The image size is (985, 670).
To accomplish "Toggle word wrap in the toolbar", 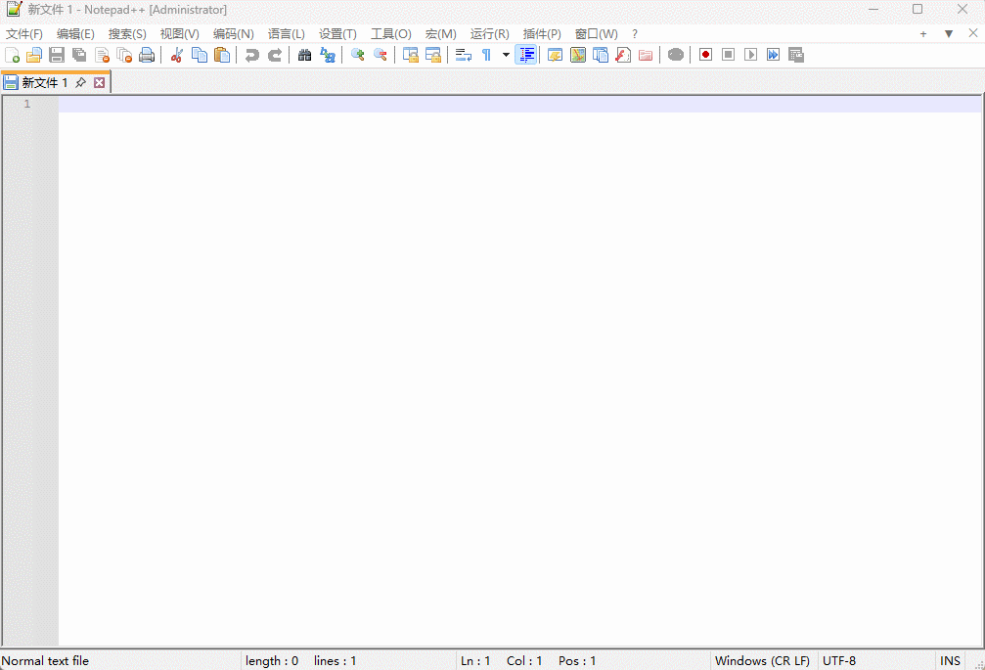I will pos(464,55).
